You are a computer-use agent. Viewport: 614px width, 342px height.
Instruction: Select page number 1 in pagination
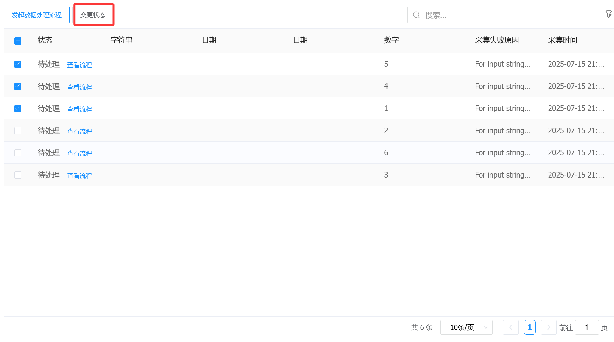click(529, 327)
